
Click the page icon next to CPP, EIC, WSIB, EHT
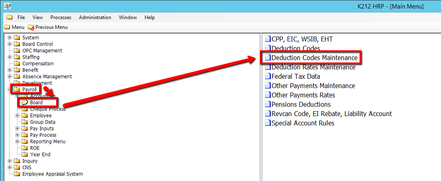(268, 39)
